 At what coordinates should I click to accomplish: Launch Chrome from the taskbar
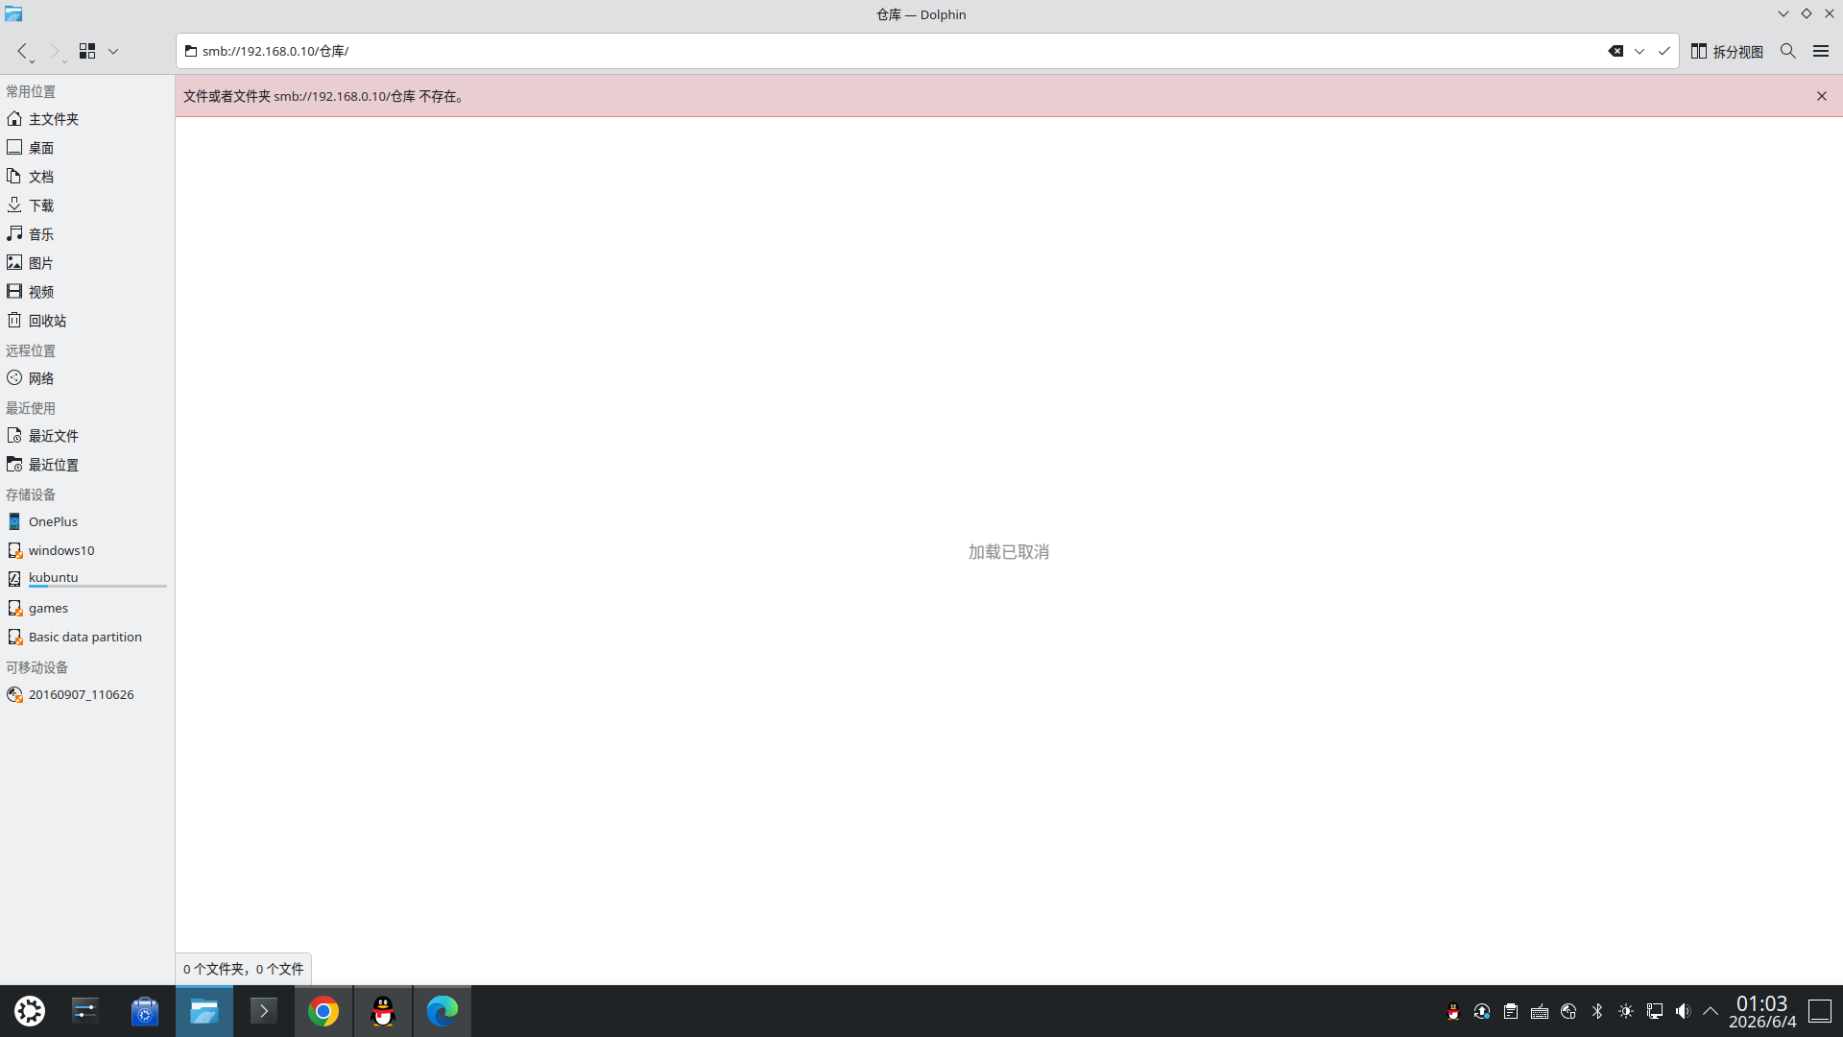323,1011
